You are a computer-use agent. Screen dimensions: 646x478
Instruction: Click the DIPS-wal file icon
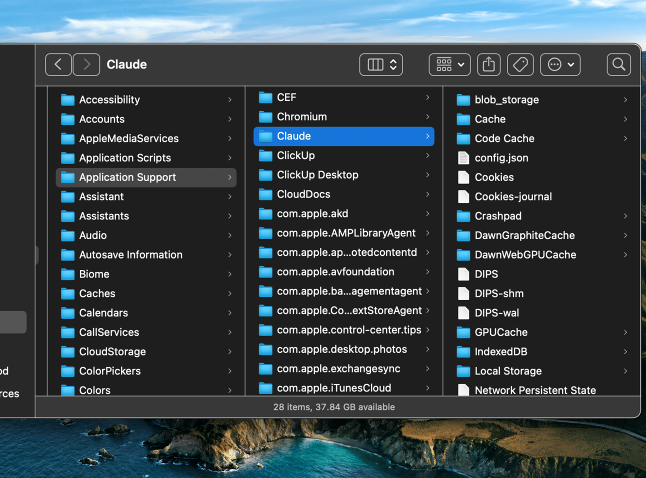463,313
